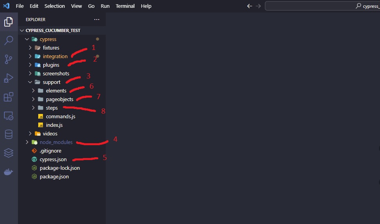
Task: Expand the steps folder chevron
Action: [x=33, y=108]
